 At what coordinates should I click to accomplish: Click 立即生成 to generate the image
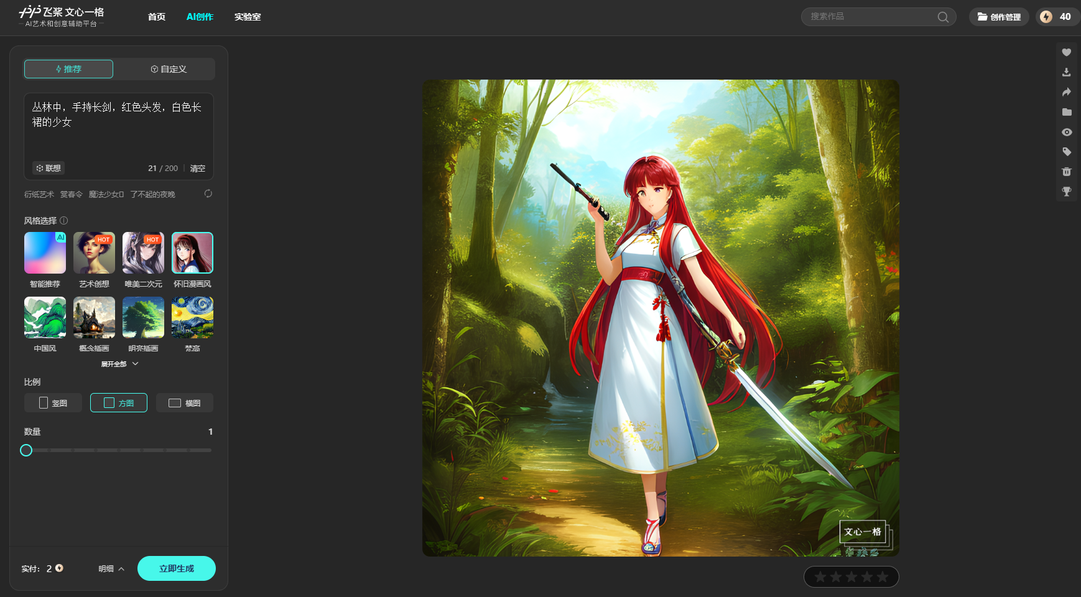(177, 568)
